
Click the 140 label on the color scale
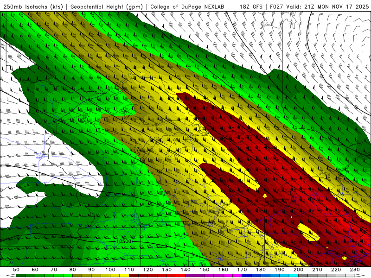tap(185, 270)
